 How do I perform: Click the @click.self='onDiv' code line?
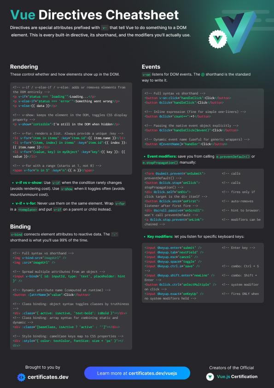[x=168, y=192]
